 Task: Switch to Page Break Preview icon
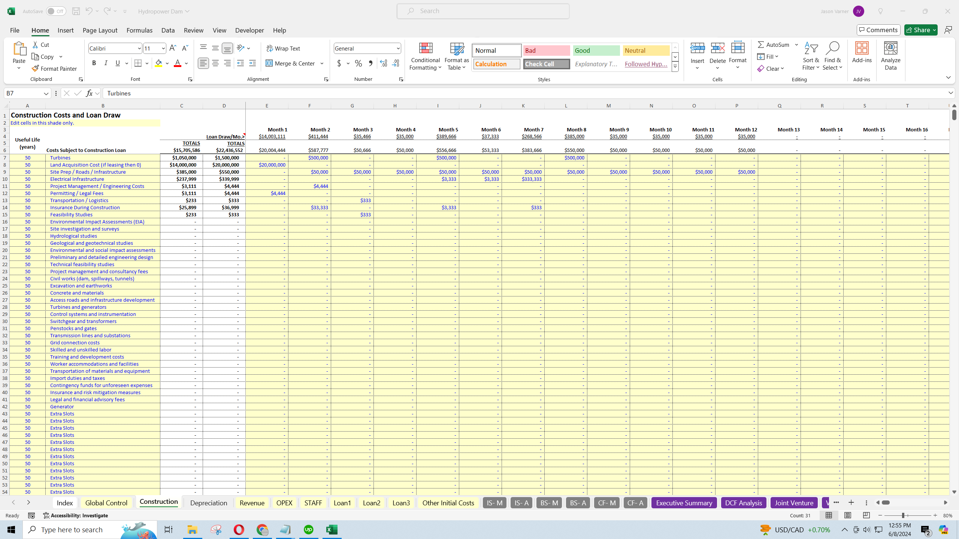[x=866, y=515]
